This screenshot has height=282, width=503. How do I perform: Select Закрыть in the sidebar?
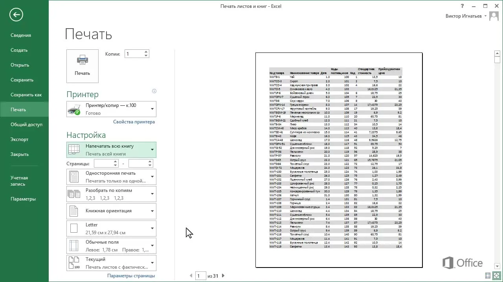(24, 154)
